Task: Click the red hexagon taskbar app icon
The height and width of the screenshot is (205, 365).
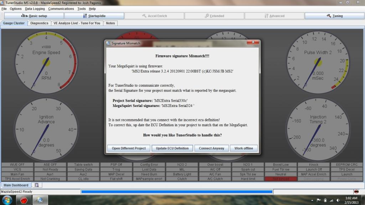Action: pyautogui.click(x=24, y=200)
